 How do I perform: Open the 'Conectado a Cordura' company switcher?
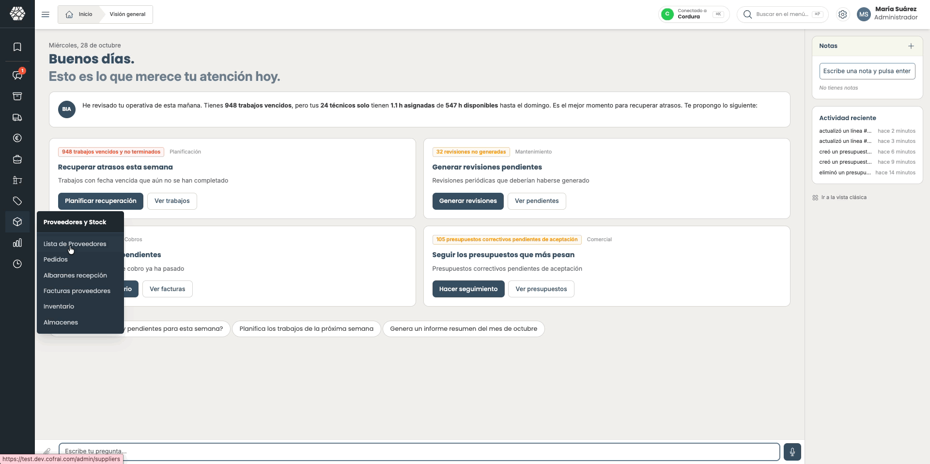(x=694, y=15)
